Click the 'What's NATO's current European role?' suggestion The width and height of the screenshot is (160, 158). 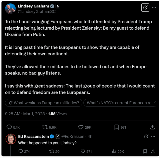click(x=121, y=103)
